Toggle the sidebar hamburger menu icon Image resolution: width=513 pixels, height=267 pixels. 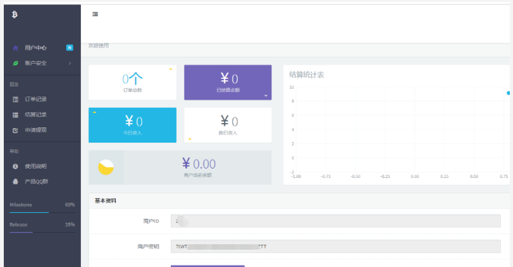(x=96, y=14)
